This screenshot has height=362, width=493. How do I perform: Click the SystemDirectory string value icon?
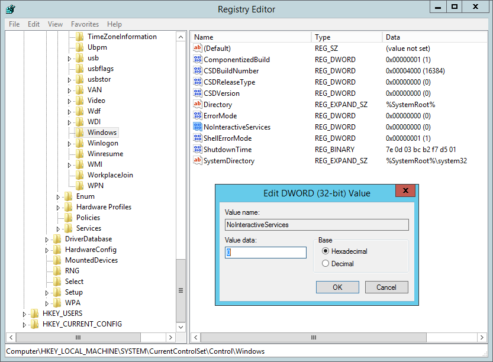198,160
